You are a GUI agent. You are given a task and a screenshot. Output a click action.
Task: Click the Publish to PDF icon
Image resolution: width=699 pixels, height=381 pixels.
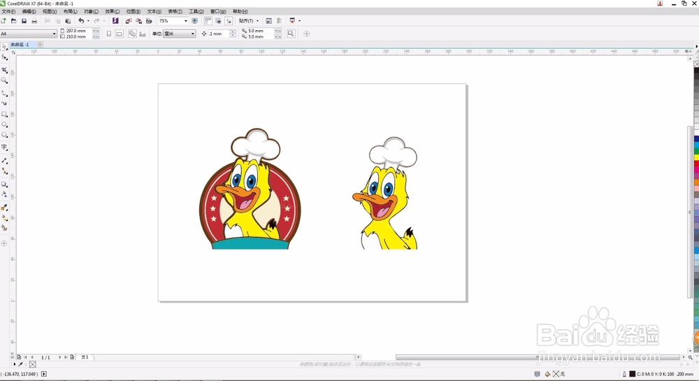click(149, 20)
